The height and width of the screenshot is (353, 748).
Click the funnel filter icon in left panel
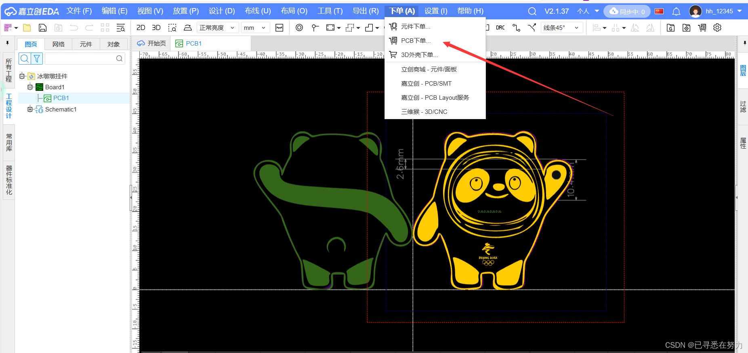coord(37,59)
